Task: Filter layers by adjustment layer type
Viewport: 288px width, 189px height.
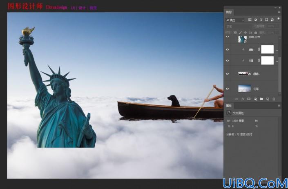Action: (255, 20)
